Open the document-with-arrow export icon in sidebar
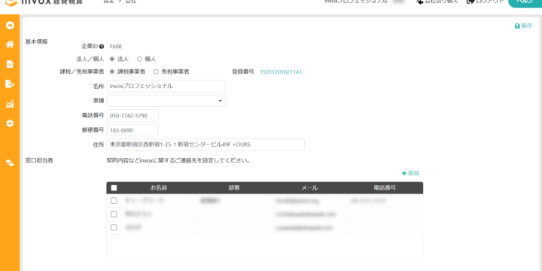 (x=10, y=84)
